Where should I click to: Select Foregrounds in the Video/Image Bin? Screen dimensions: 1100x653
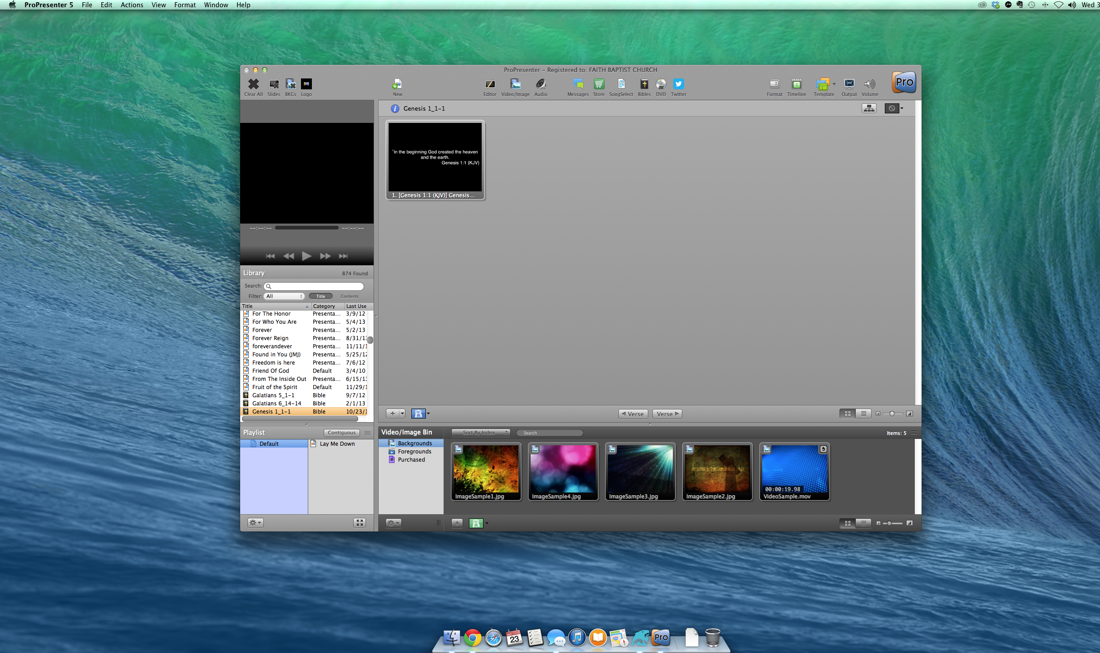(x=414, y=451)
